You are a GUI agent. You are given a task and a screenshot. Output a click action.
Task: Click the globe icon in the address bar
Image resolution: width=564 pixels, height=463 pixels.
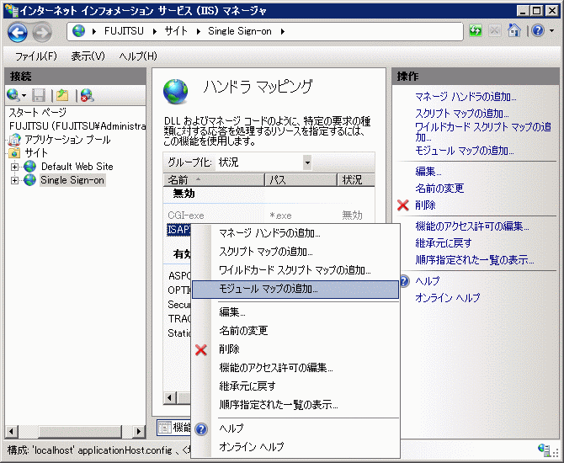click(x=78, y=31)
